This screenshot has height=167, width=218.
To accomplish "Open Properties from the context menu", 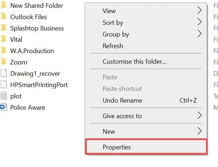I will [117, 147].
